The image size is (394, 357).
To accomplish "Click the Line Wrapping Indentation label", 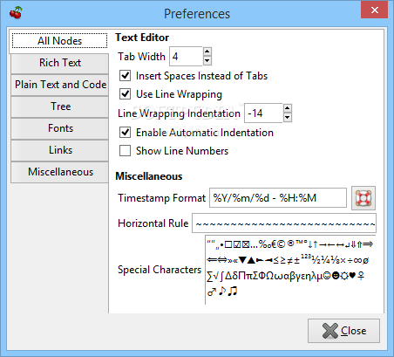I will tap(179, 113).
